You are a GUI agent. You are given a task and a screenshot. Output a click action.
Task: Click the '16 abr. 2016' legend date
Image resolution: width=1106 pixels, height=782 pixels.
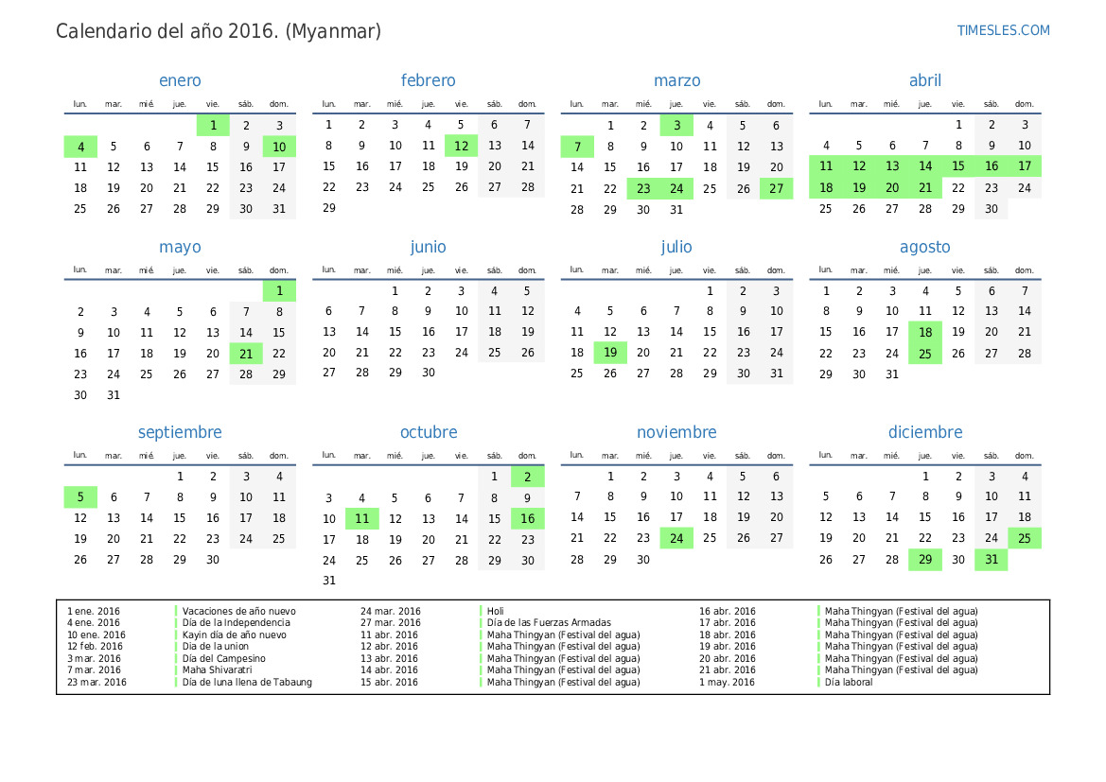[x=728, y=612]
